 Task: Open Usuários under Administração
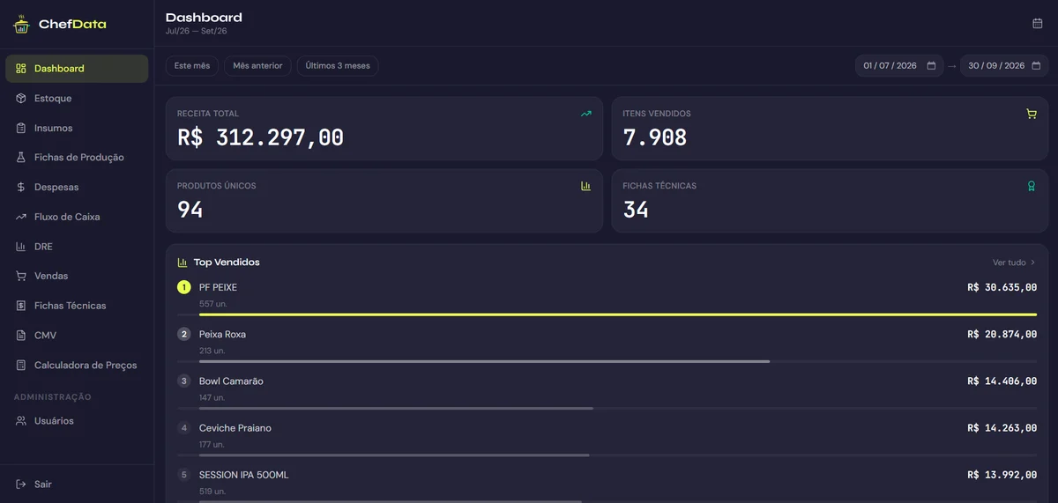tap(77, 421)
